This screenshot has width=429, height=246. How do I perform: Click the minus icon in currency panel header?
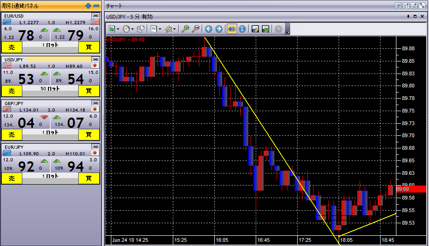(96, 6)
